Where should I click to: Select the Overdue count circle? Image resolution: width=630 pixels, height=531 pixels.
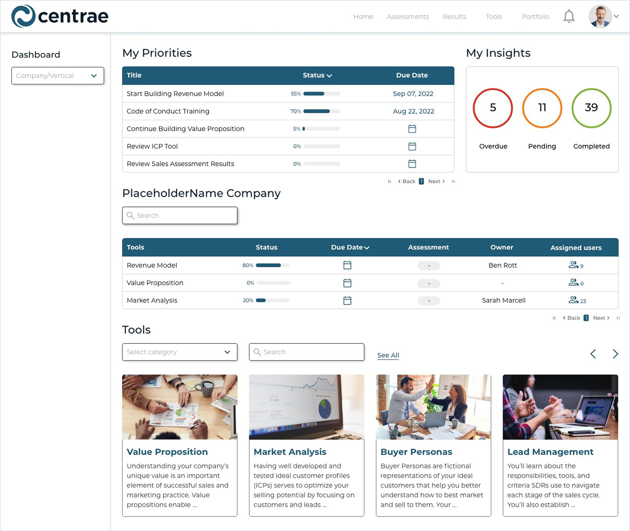[493, 108]
